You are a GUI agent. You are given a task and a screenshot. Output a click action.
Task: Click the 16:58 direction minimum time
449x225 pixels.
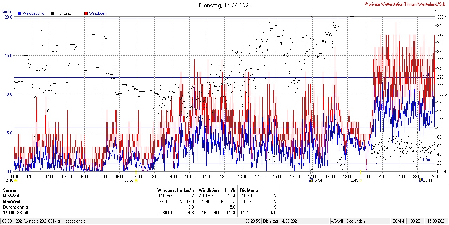click(247, 196)
